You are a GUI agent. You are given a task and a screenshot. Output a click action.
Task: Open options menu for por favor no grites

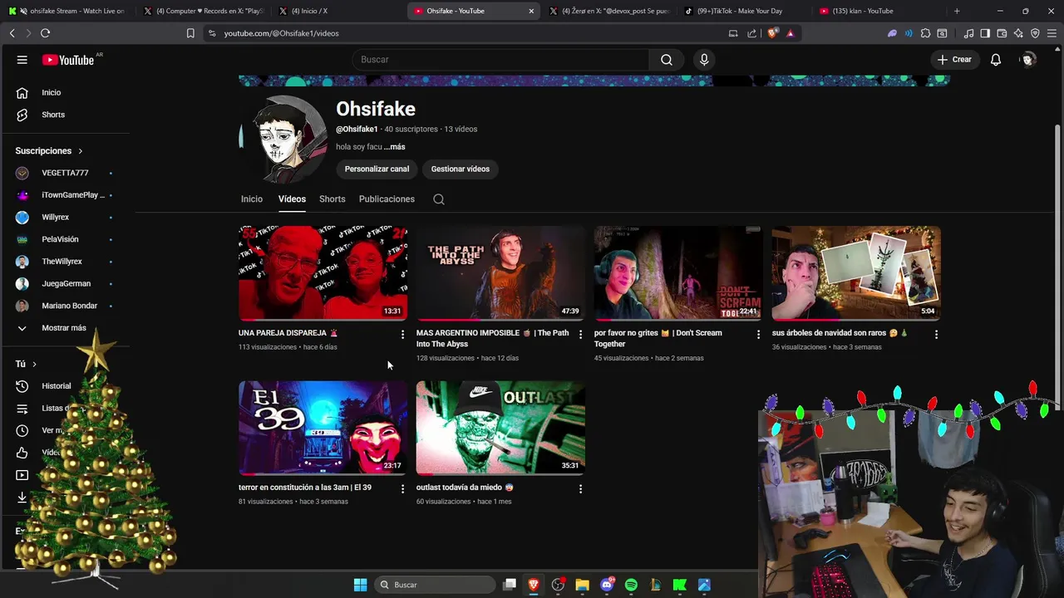click(758, 335)
